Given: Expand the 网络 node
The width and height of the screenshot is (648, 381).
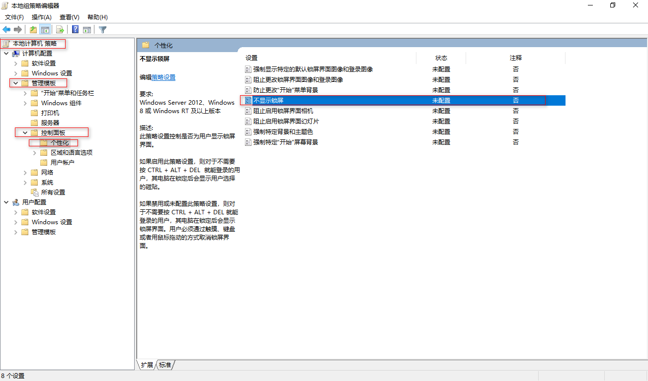Looking at the screenshot, I should (x=25, y=173).
